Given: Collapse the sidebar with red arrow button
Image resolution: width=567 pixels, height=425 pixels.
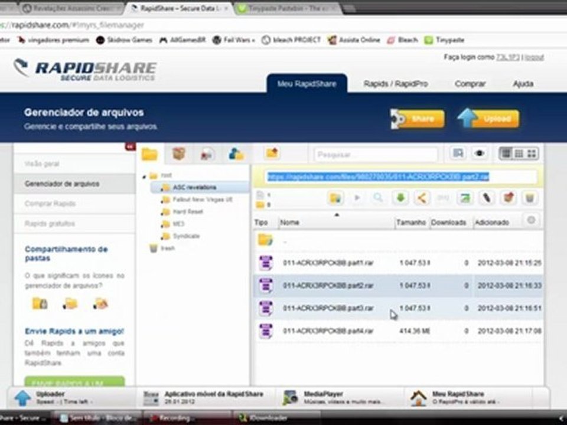Looking at the screenshot, I should pyautogui.click(x=130, y=147).
